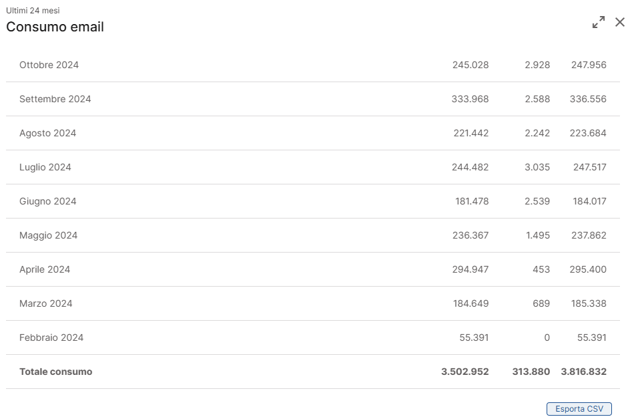Close the Consumo email panel
628x419 pixels.
619,22
